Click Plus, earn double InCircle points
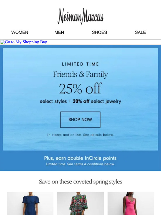Viewport: 161px width, 215px height. pos(80,158)
